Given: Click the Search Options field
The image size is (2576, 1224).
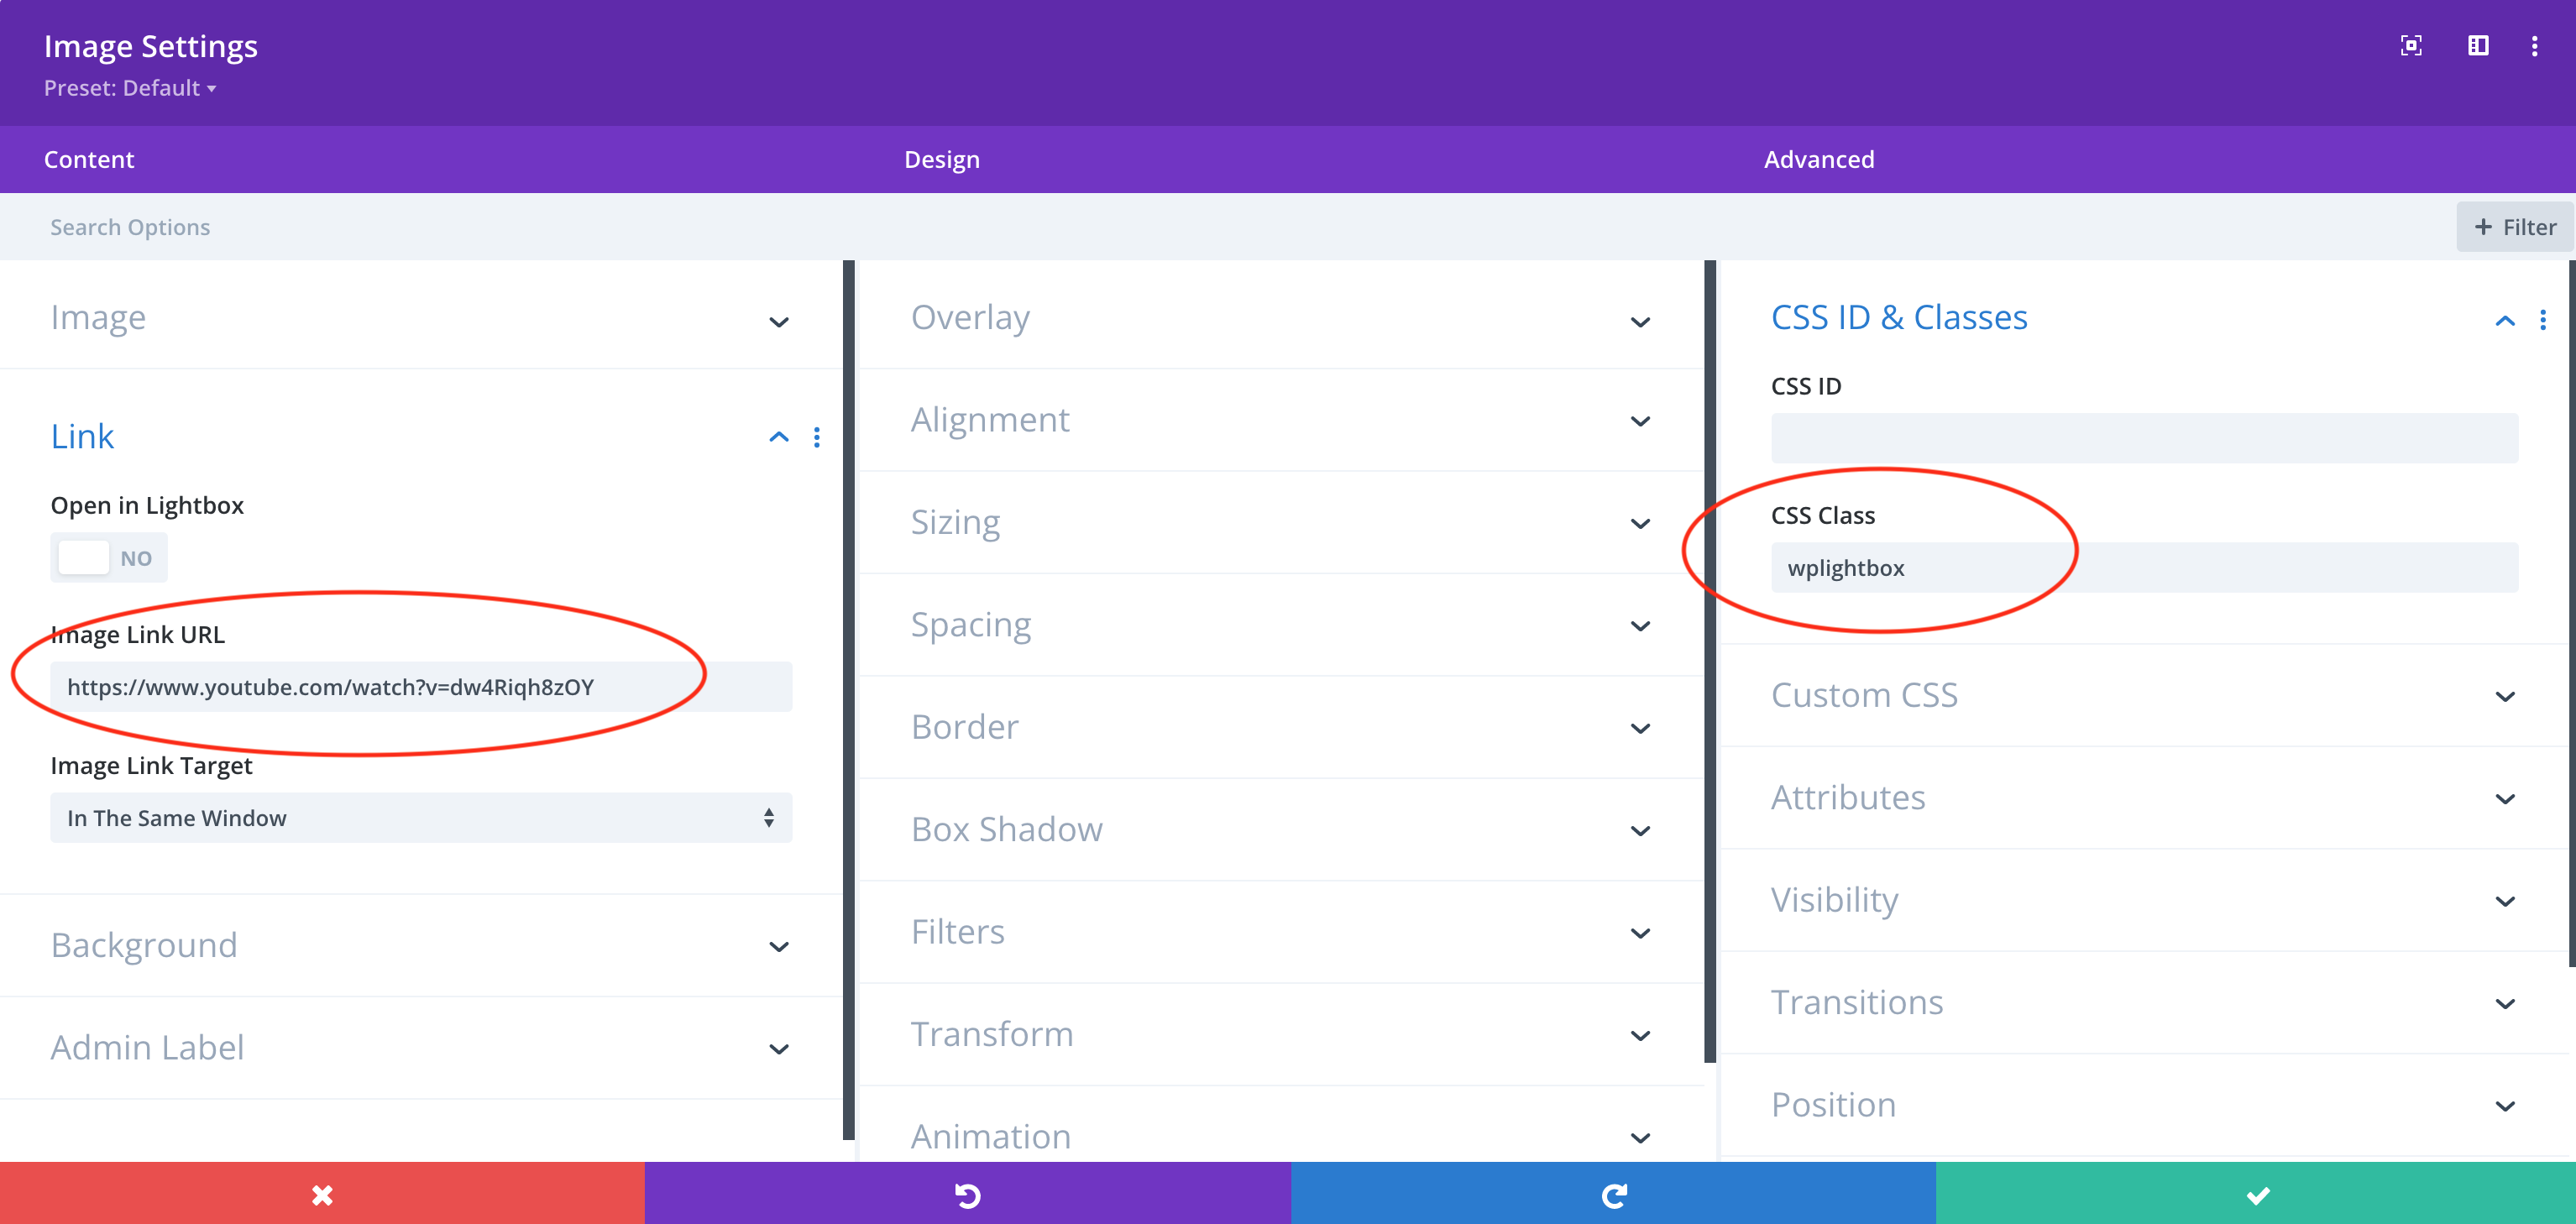Looking at the screenshot, I should point(600,227).
